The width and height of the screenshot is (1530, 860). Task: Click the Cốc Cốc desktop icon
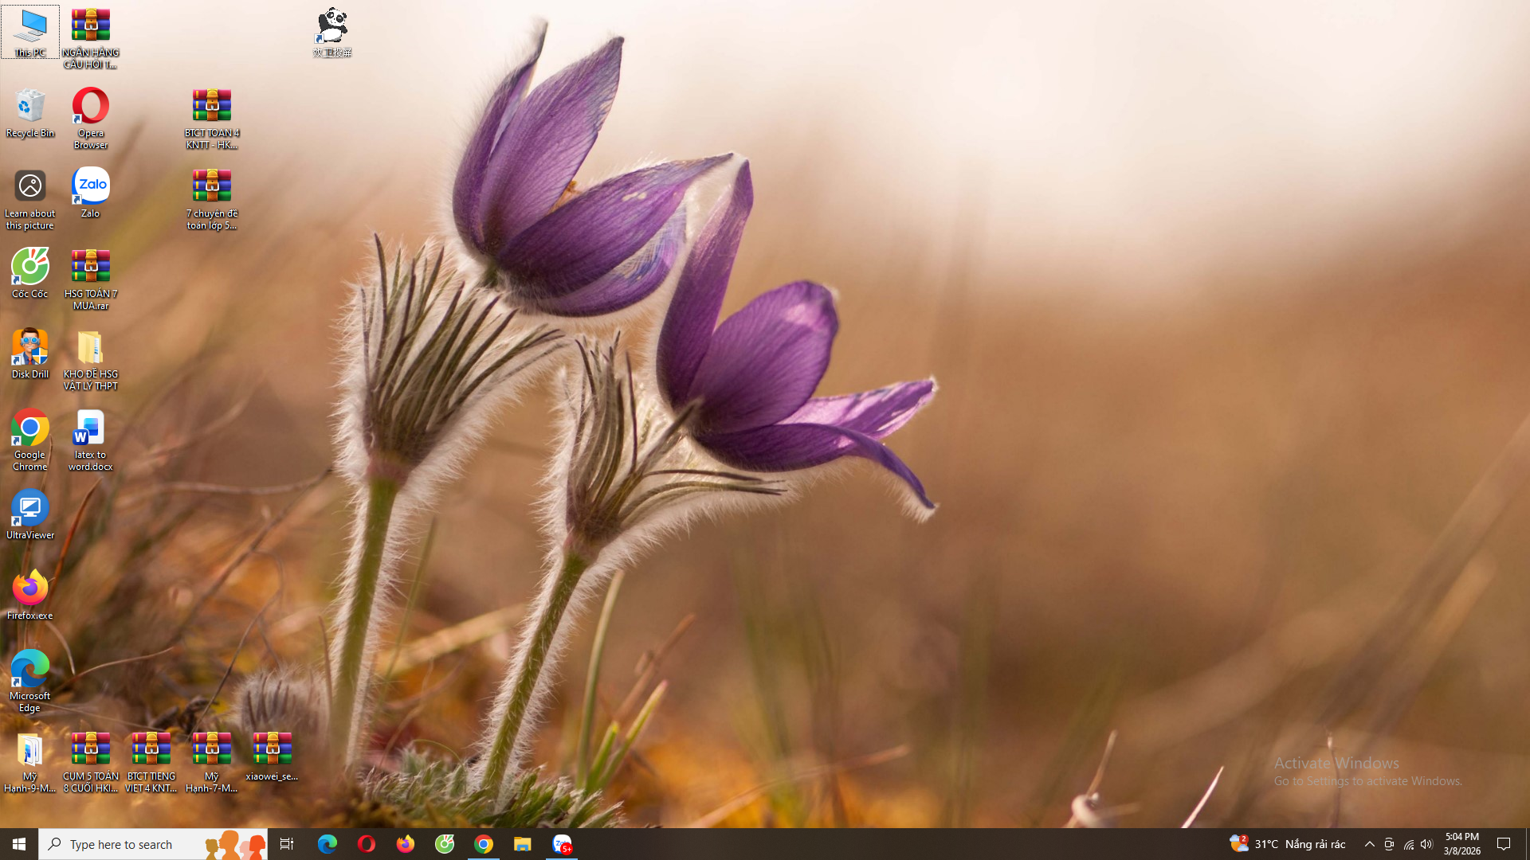[x=30, y=272]
